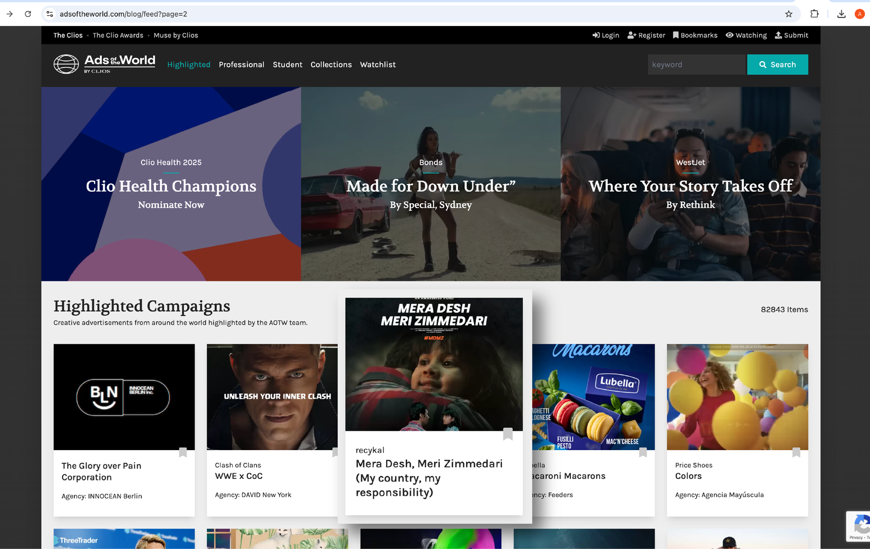Open the Watching eye link

[746, 35]
